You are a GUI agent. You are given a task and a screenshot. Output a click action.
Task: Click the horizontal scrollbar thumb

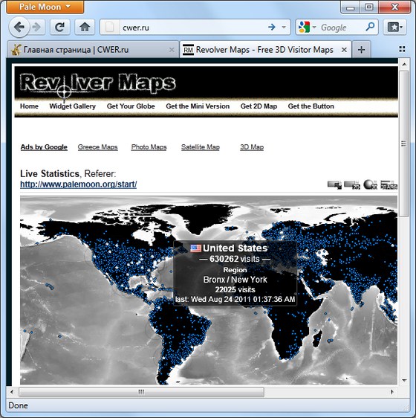point(142,392)
